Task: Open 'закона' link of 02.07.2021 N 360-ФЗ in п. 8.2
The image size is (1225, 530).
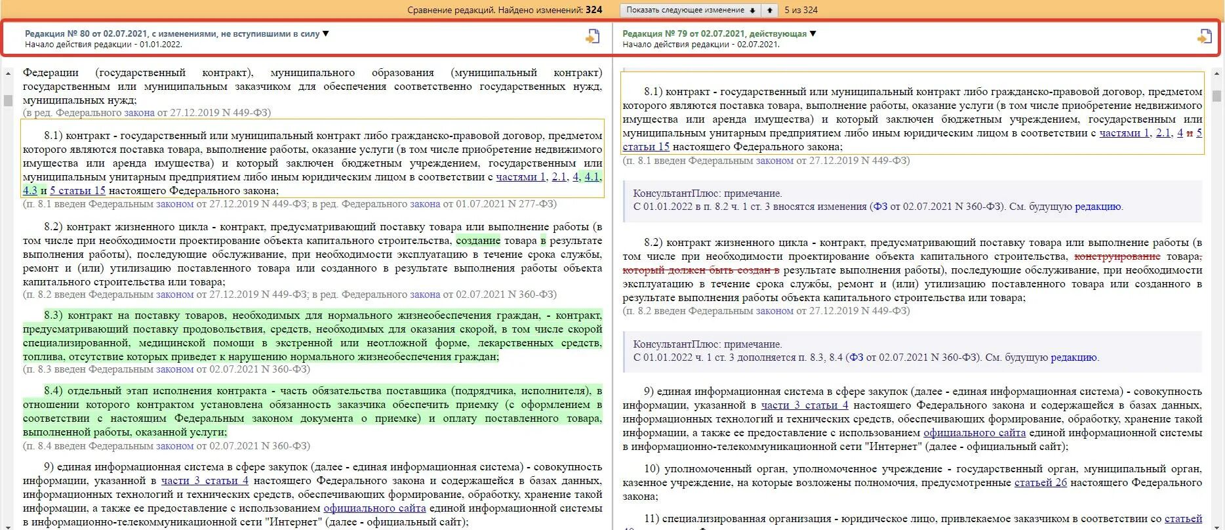Action: tap(425, 295)
